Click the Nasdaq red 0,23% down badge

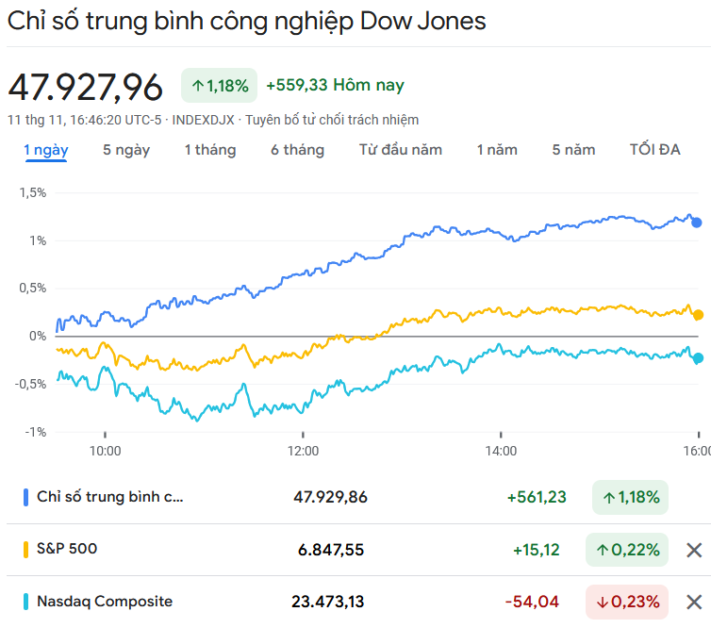click(629, 602)
